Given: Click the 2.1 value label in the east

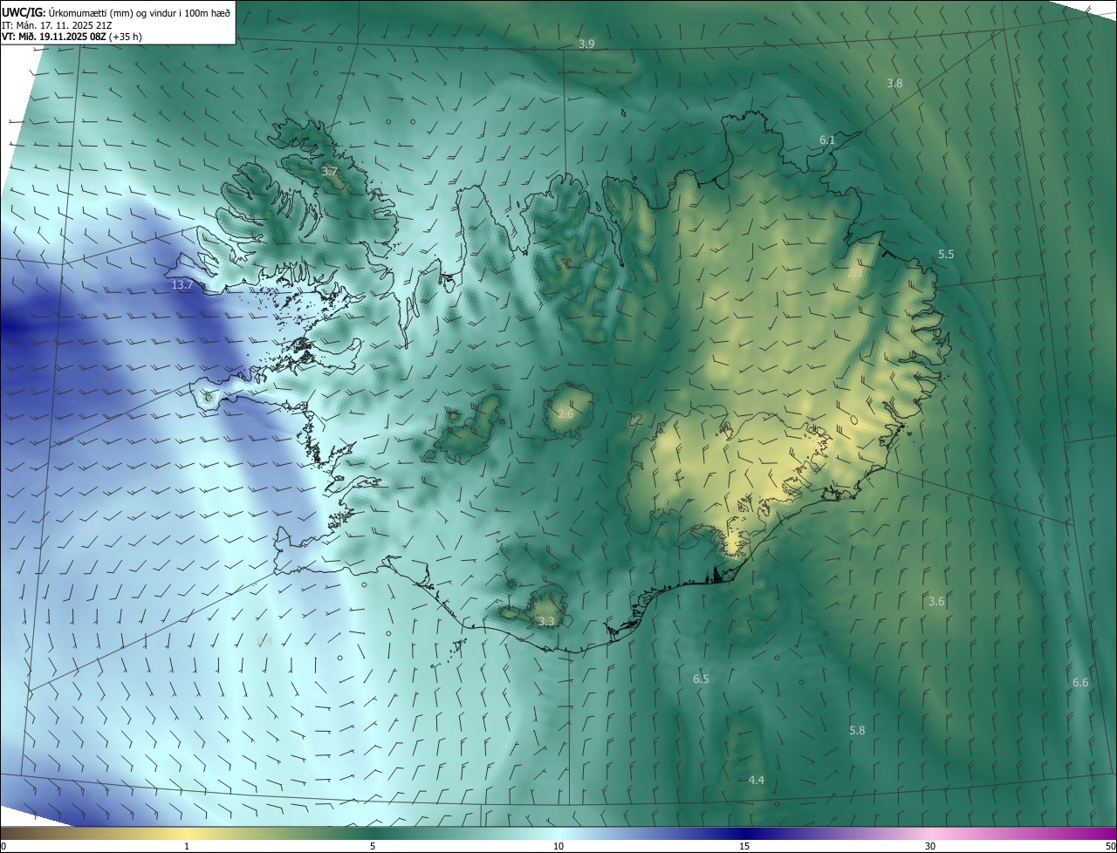Looking at the screenshot, I should coord(855,273).
